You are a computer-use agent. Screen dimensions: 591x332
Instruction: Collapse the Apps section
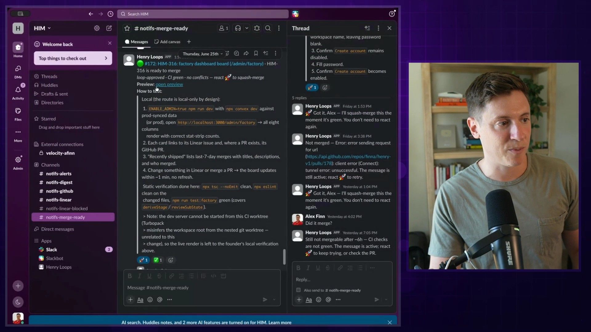point(46,241)
